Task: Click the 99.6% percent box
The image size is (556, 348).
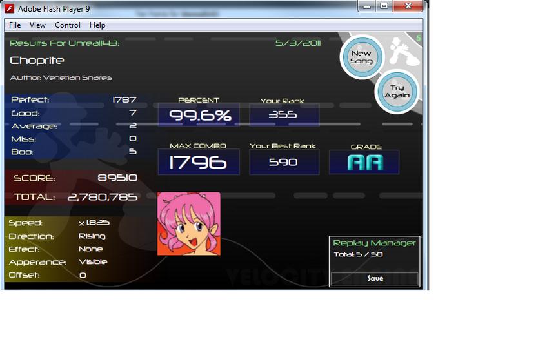Action: click(199, 115)
